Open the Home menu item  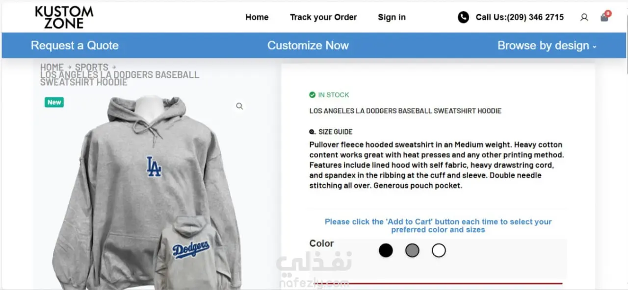(257, 17)
